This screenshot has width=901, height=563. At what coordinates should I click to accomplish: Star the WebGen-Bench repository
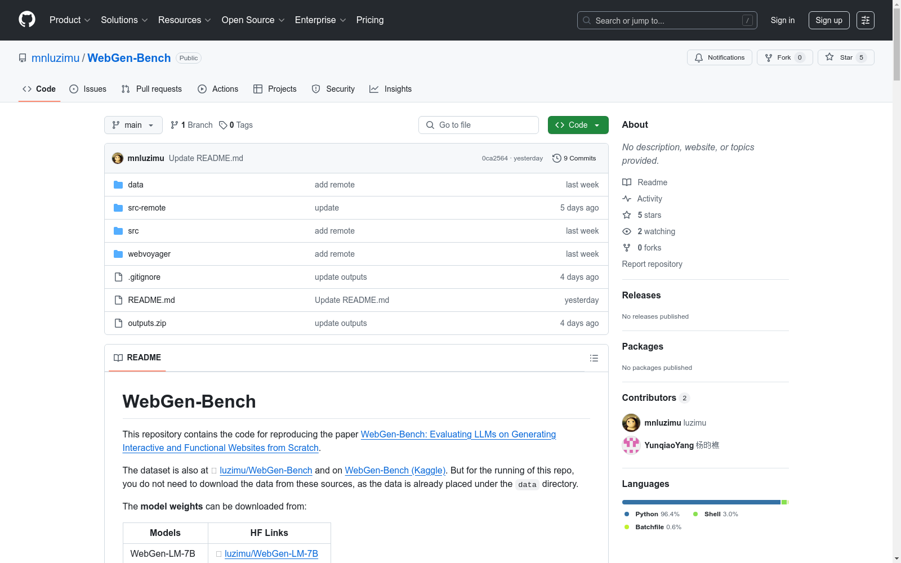tap(846, 57)
